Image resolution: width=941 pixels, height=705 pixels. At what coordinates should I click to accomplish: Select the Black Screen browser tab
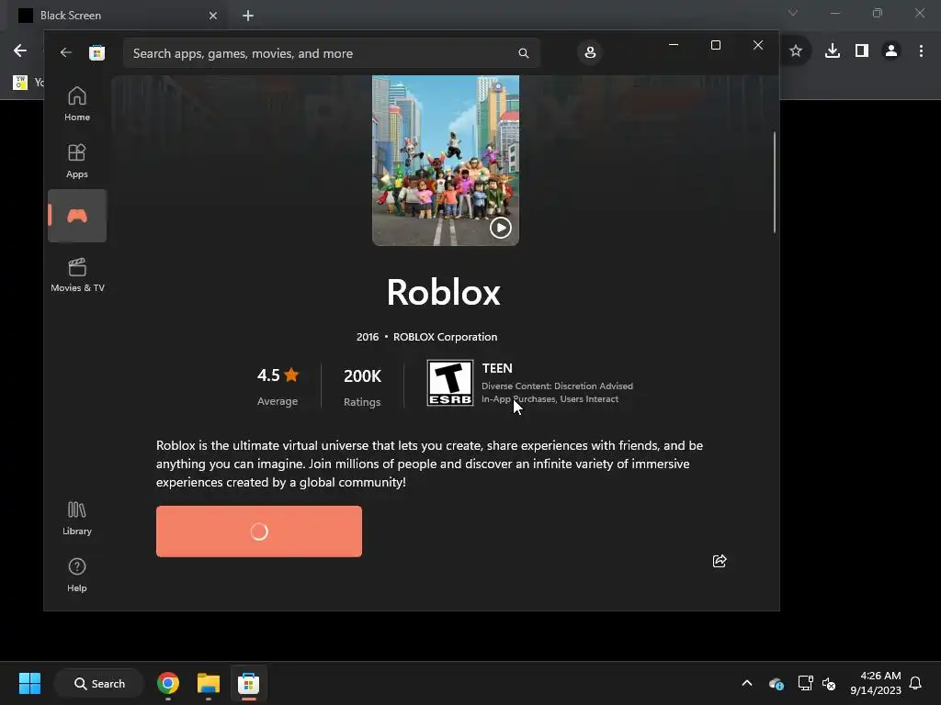pyautogui.click(x=118, y=16)
